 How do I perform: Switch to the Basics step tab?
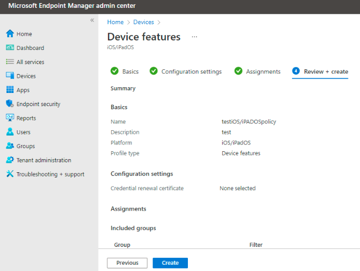[x=125, y=71]
